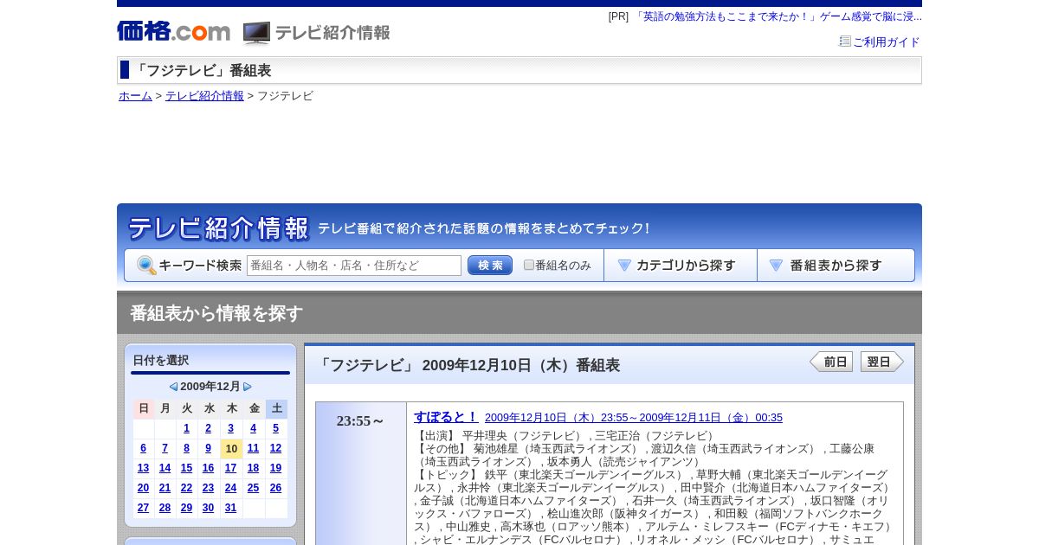Open the ホーム breadcrumb link
The image size is (1039, 545).
click(135, 96)
